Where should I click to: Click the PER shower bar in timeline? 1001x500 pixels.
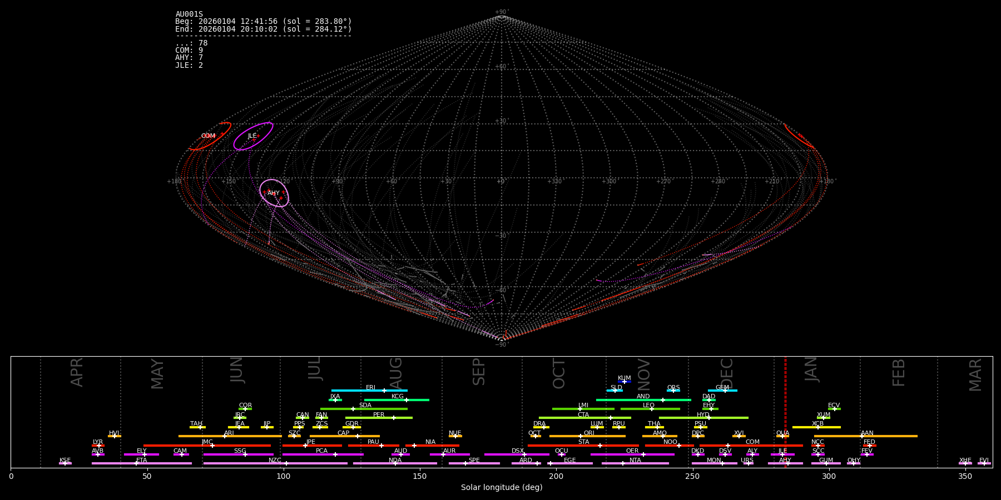coord(378,418)
